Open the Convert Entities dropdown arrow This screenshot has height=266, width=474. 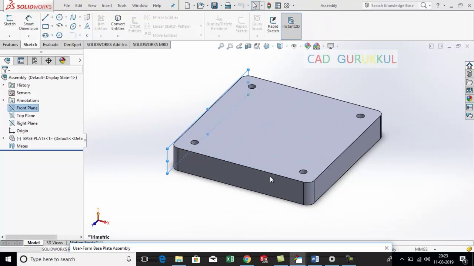[118, 36]
